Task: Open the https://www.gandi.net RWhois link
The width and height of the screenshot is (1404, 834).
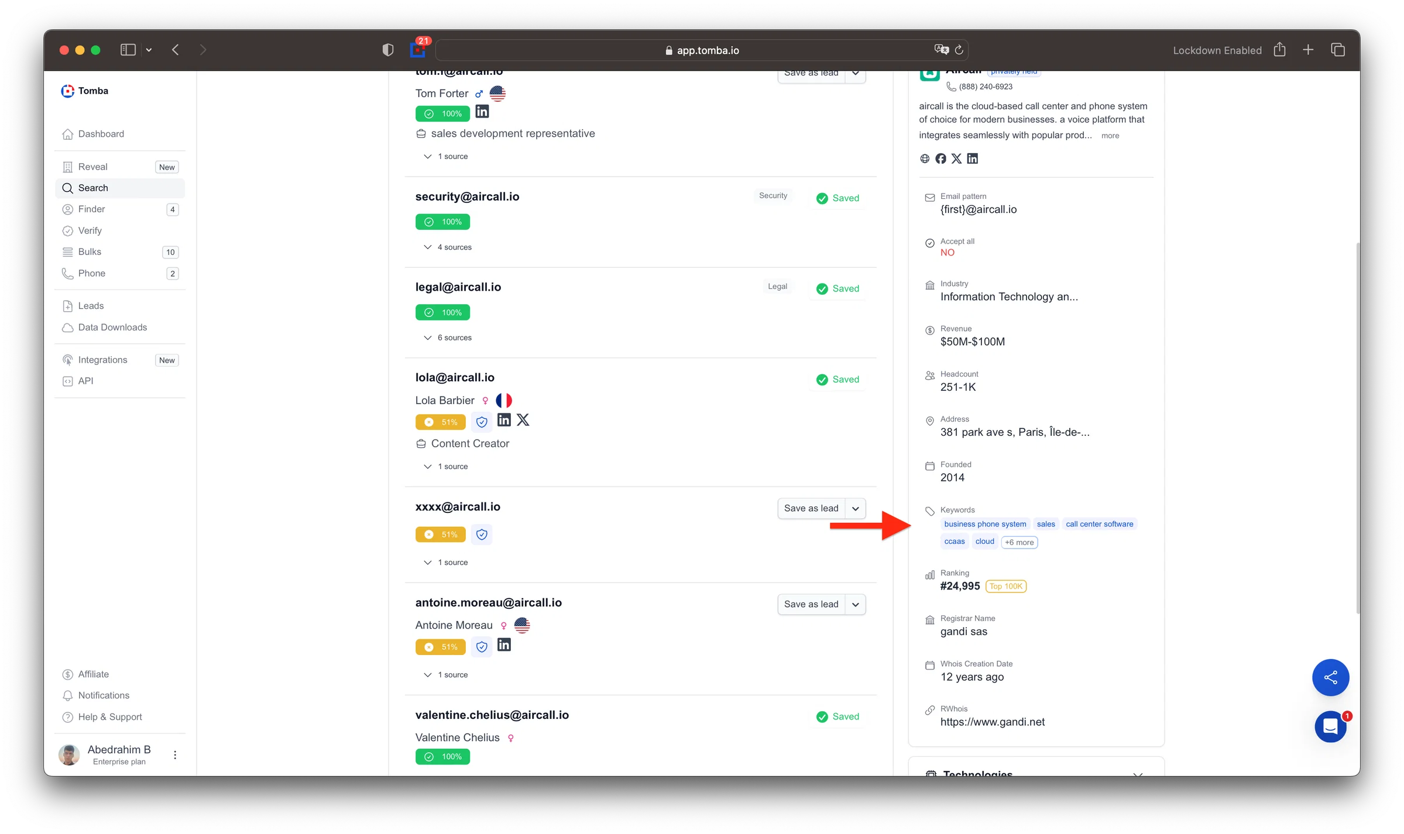Action: 993,722
